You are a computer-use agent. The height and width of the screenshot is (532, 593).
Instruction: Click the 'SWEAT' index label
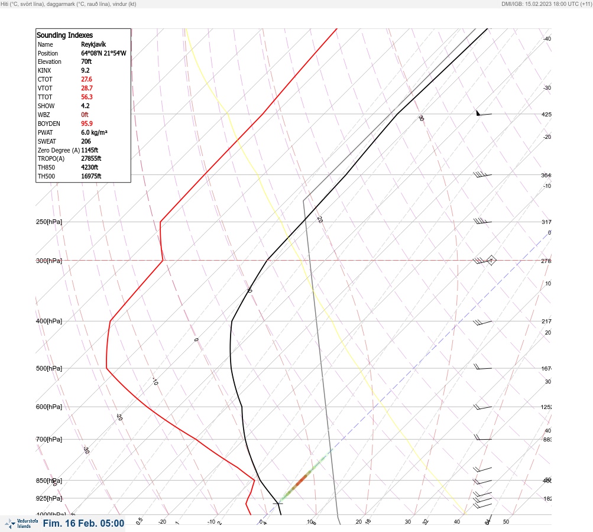47,141
